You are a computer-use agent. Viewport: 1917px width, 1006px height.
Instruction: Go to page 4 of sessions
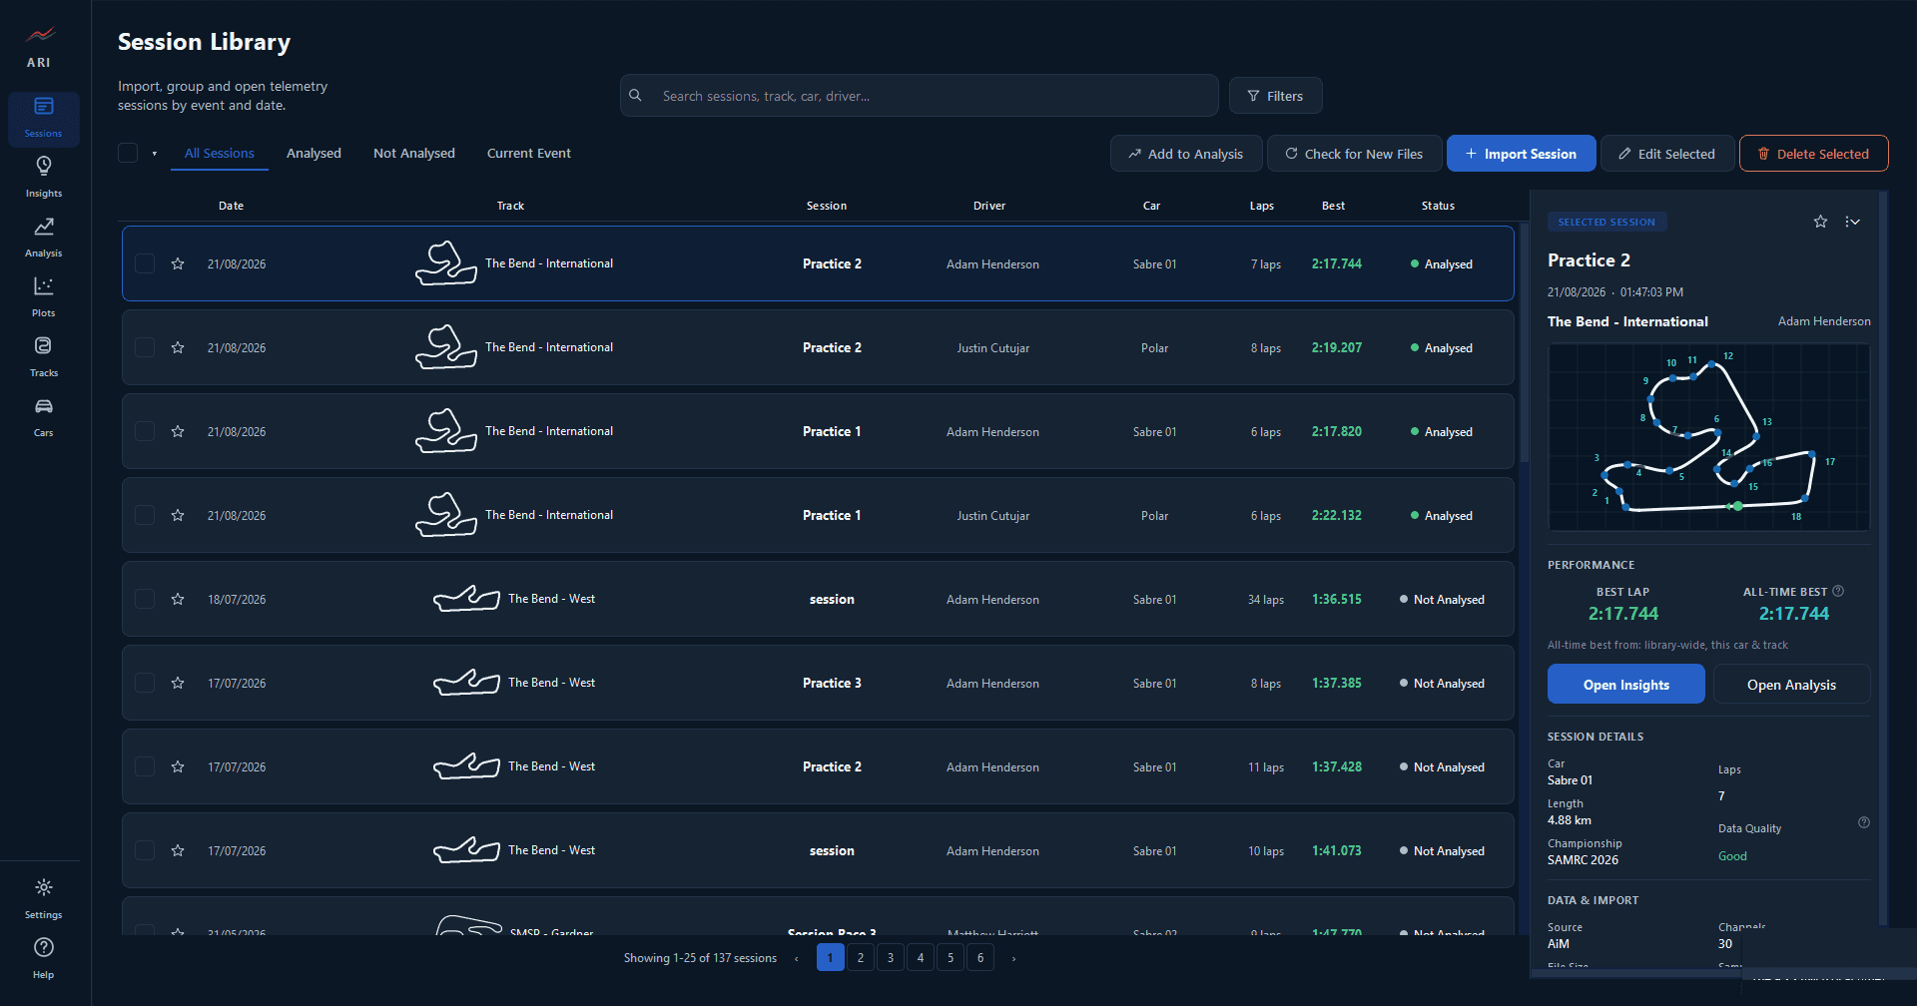tap(920, 958)
